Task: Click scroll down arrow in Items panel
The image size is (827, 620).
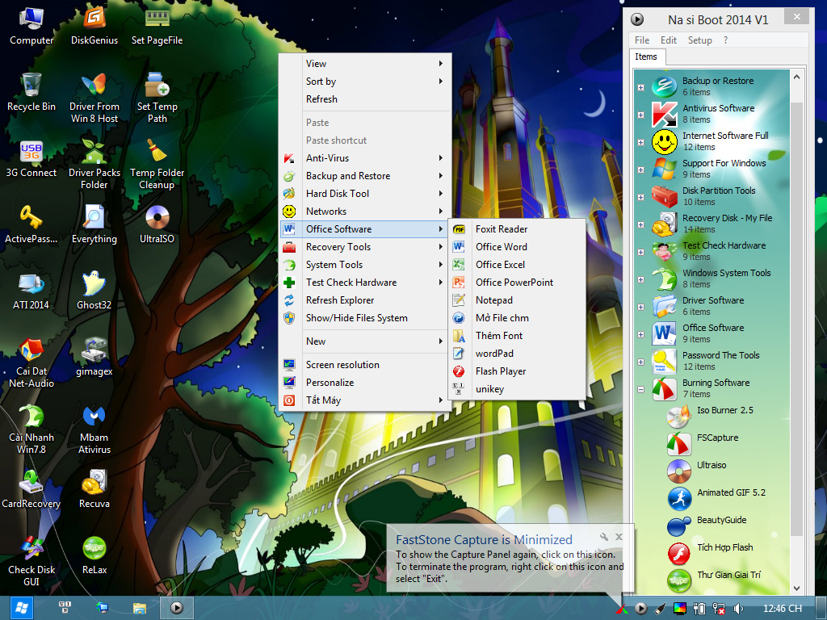Action: pyautogui.click(x=796, y=589)
